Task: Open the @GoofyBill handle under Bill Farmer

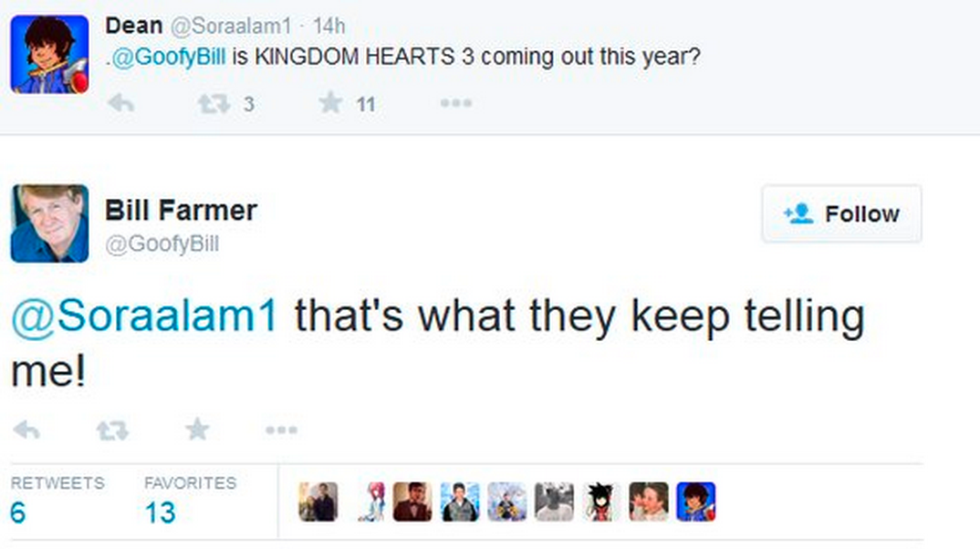Action: tap(162, 244)
